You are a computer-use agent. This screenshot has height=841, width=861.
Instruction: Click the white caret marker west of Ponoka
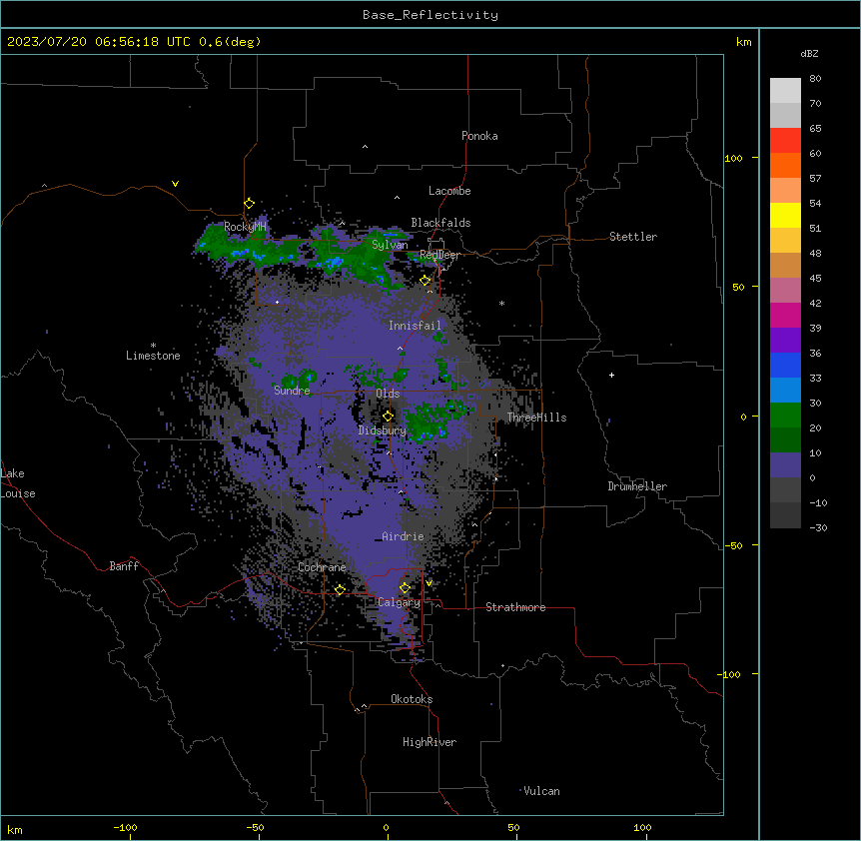point(365,147)
